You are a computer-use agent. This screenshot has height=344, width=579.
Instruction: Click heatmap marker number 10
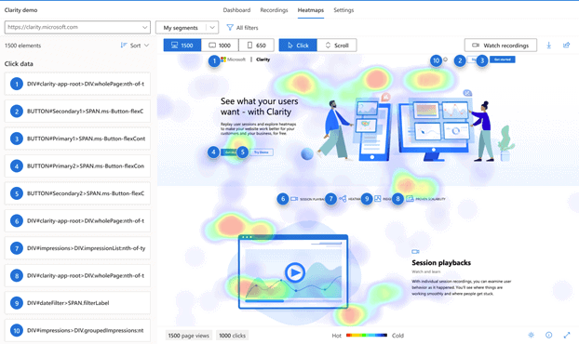(x=436, y=60)
